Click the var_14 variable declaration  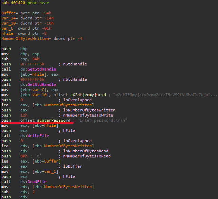coord(28,18)
